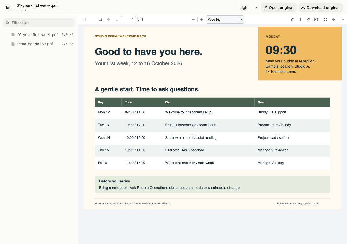Focus the Filter files input
The image size is (347, 244).
(x=39, y=23)
